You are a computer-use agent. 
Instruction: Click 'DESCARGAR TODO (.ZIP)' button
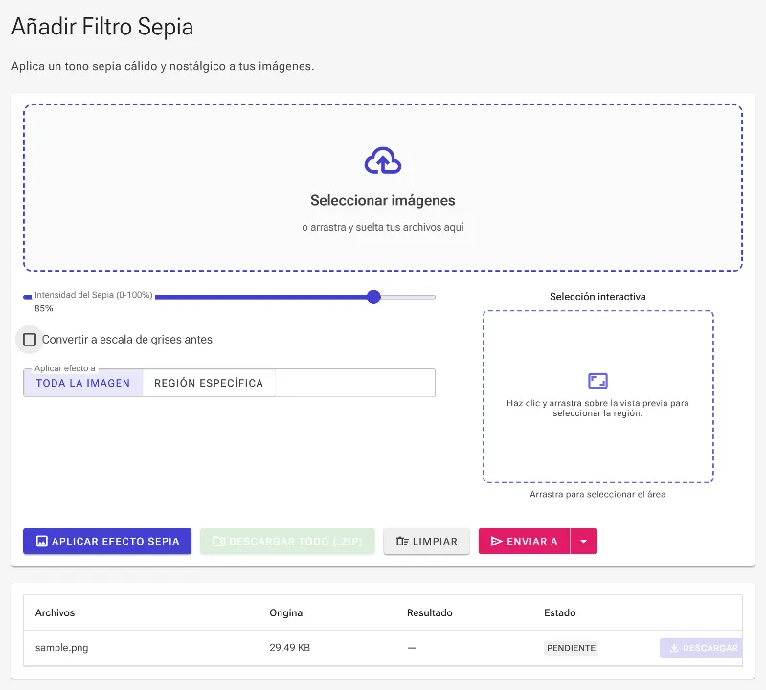point(287,541)
